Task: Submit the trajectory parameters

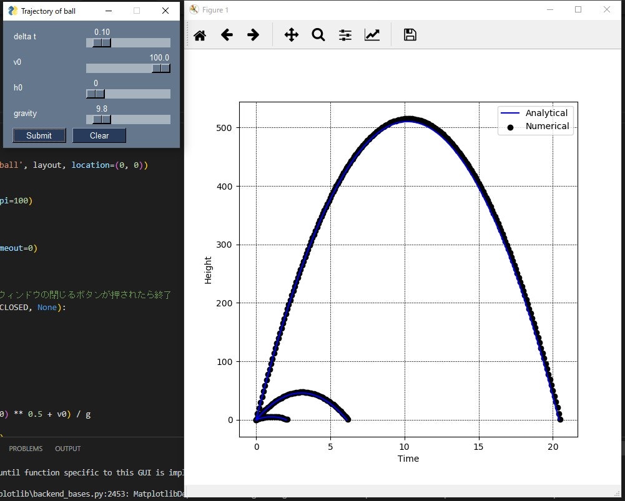Action: [39, 135]
